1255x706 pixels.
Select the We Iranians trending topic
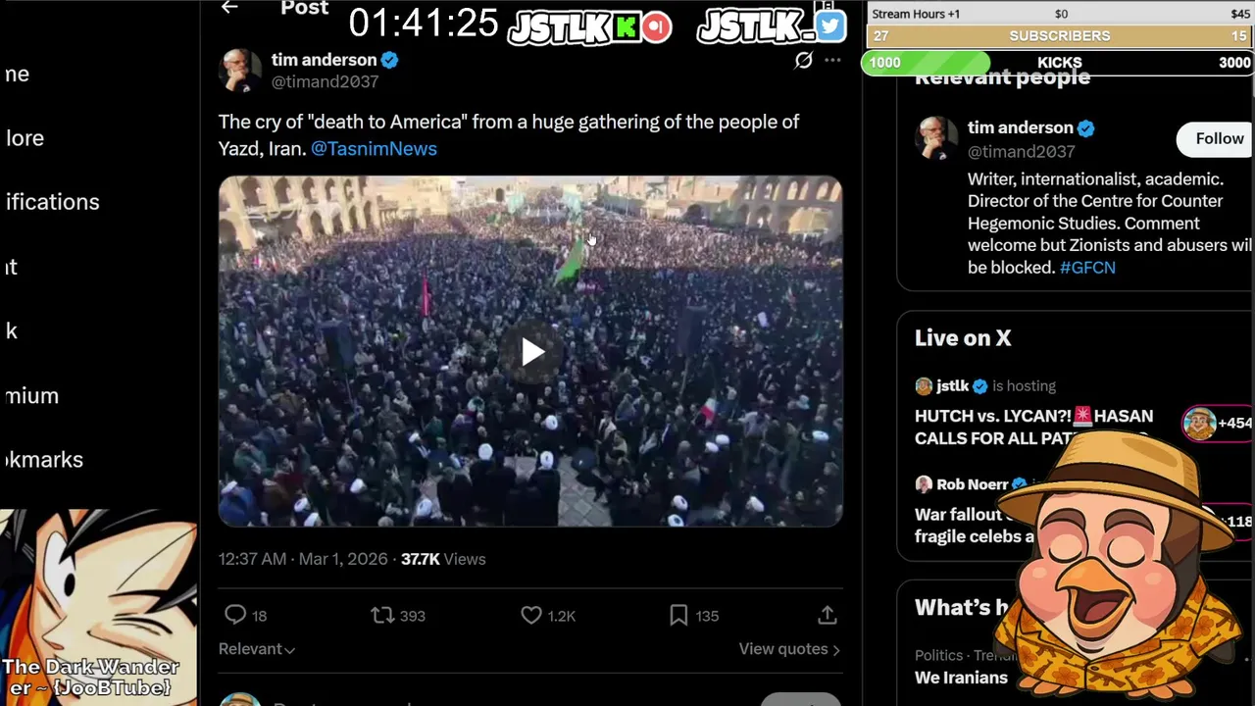click(x=961, y=678)
